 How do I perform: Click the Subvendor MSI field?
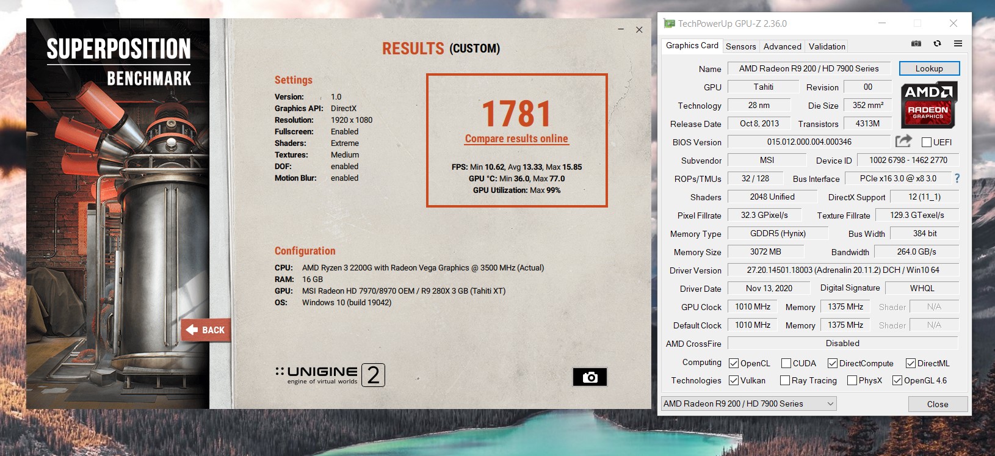point(767,160)
